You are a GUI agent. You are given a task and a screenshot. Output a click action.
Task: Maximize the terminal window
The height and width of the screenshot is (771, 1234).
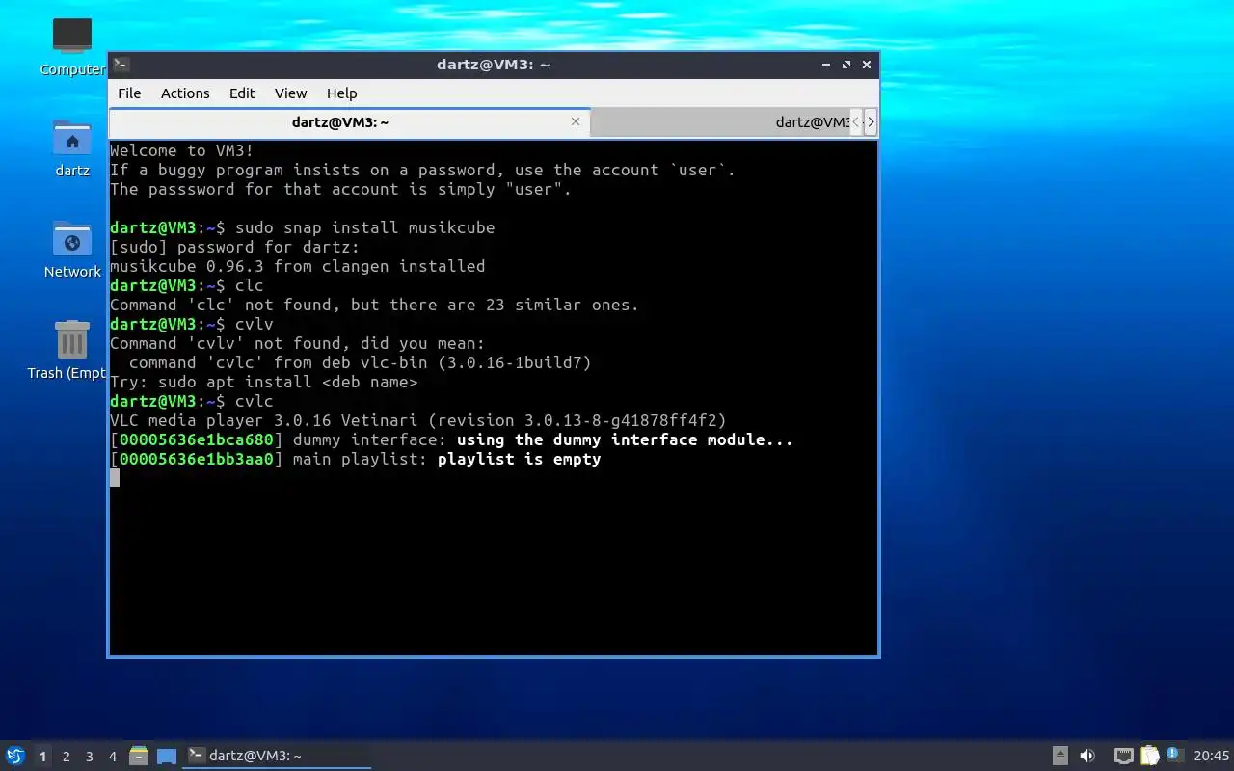tap(846, 65)
